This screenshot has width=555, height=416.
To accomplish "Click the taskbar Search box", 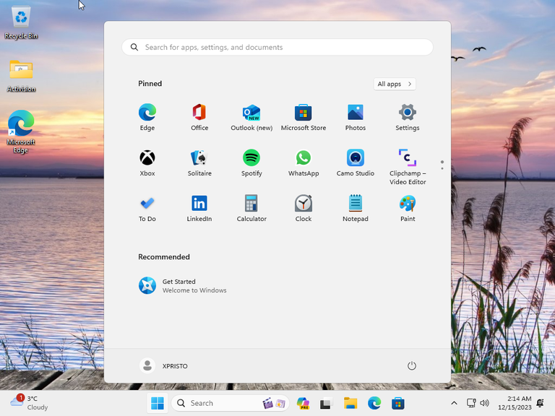I will pyautogui.click(x=231, y=403).
